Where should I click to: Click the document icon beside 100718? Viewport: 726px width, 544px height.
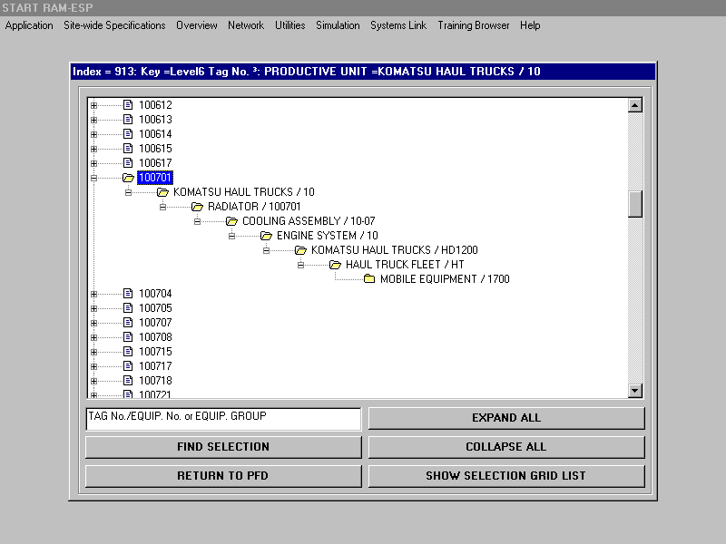point(128,381)
